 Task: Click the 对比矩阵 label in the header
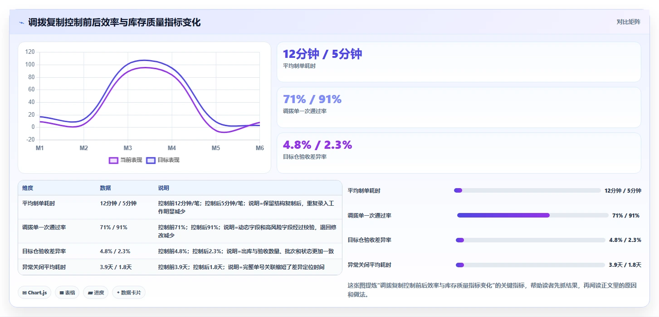click(x=628, y=22)
